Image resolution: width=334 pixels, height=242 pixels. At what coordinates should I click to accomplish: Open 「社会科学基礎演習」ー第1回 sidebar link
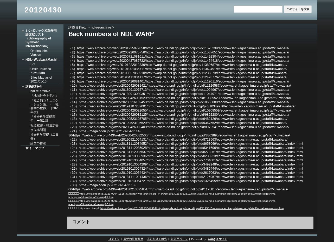(x=43, y=119)
